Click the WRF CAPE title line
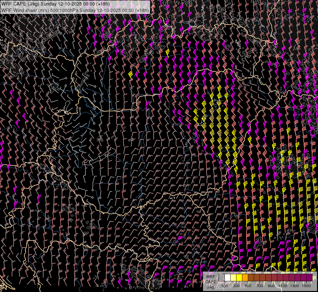This screenshot has width=318, height=292. pyautogui.click(x=55, y=4)
